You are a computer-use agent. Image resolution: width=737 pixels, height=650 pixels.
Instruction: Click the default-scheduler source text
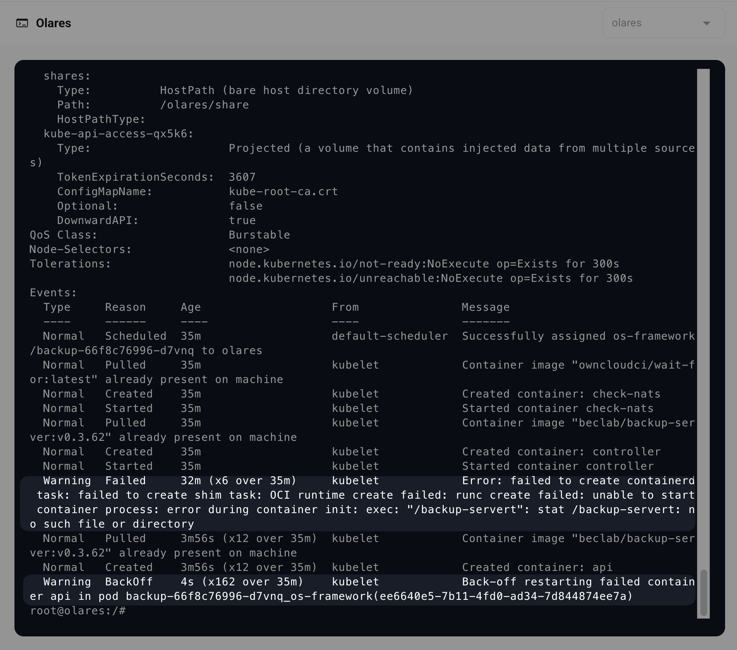(x=390, y=336)
